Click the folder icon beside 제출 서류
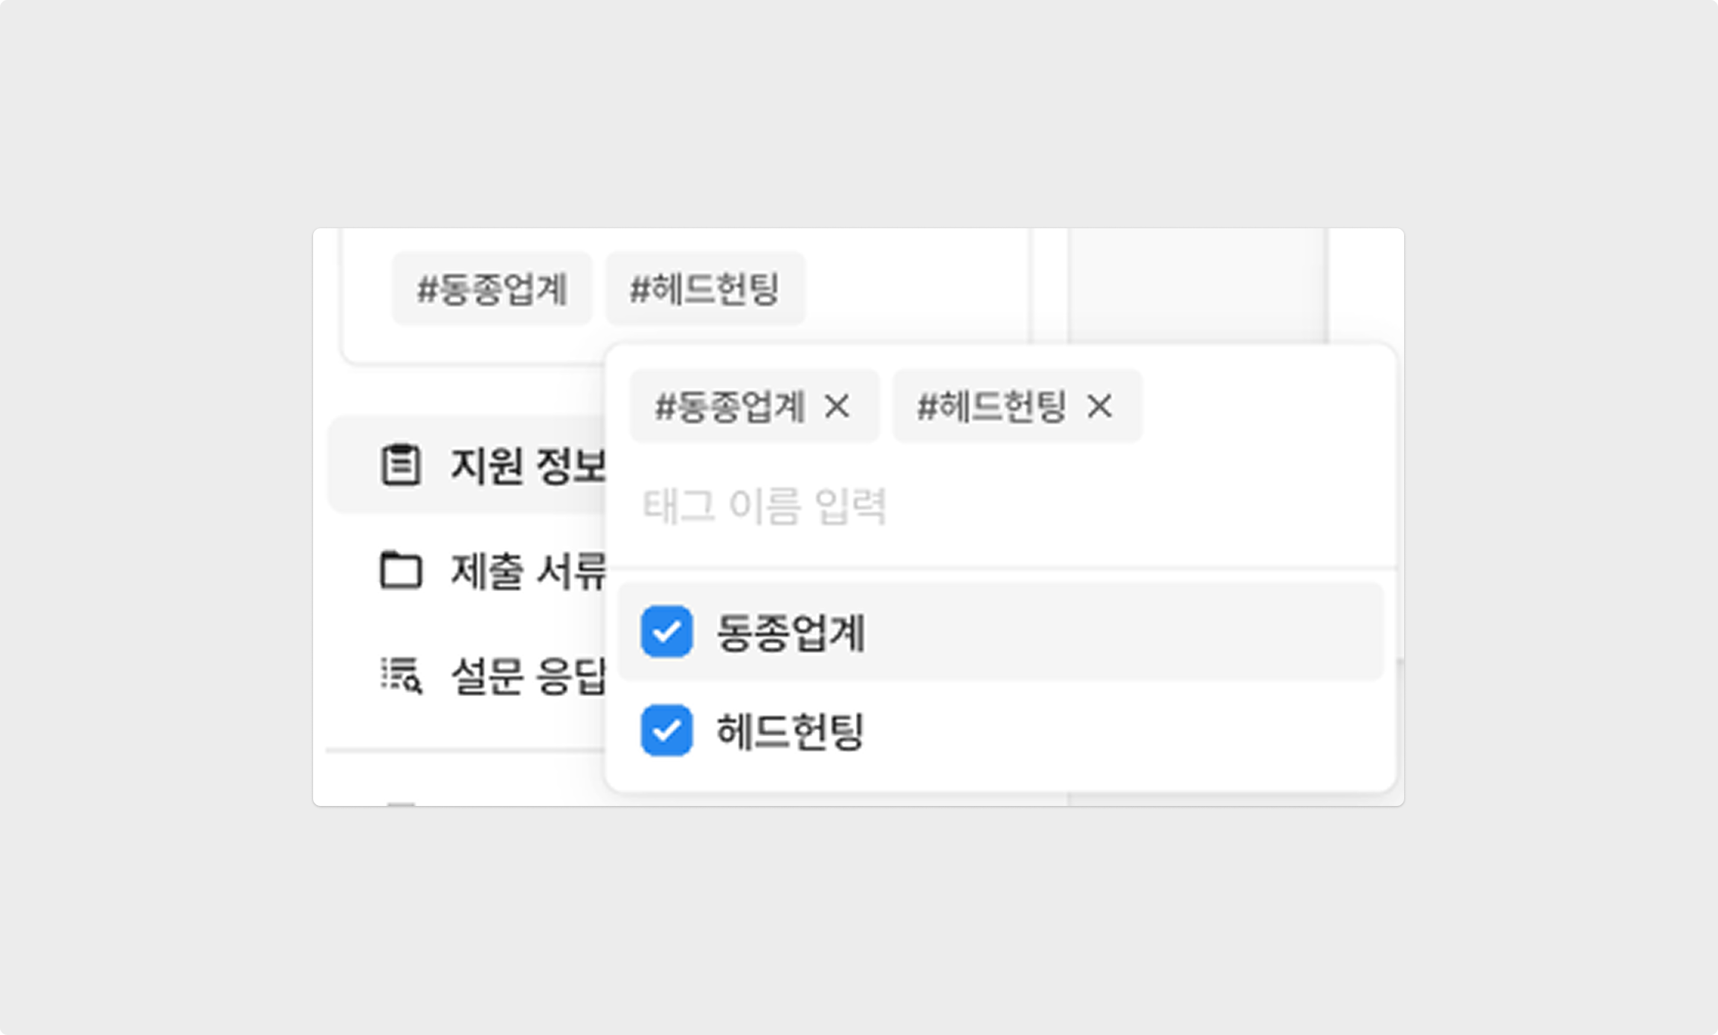 coord(401,570)
